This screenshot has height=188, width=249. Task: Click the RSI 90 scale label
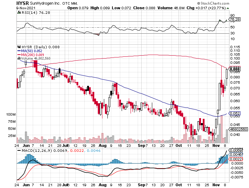(232, 16)
